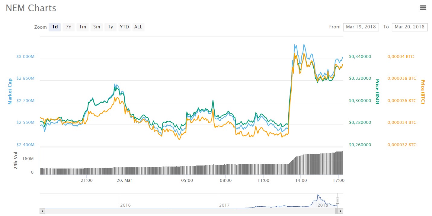Click the 21:00 time axis label
Screen dimensions: 432x216
tap(87, 180)
